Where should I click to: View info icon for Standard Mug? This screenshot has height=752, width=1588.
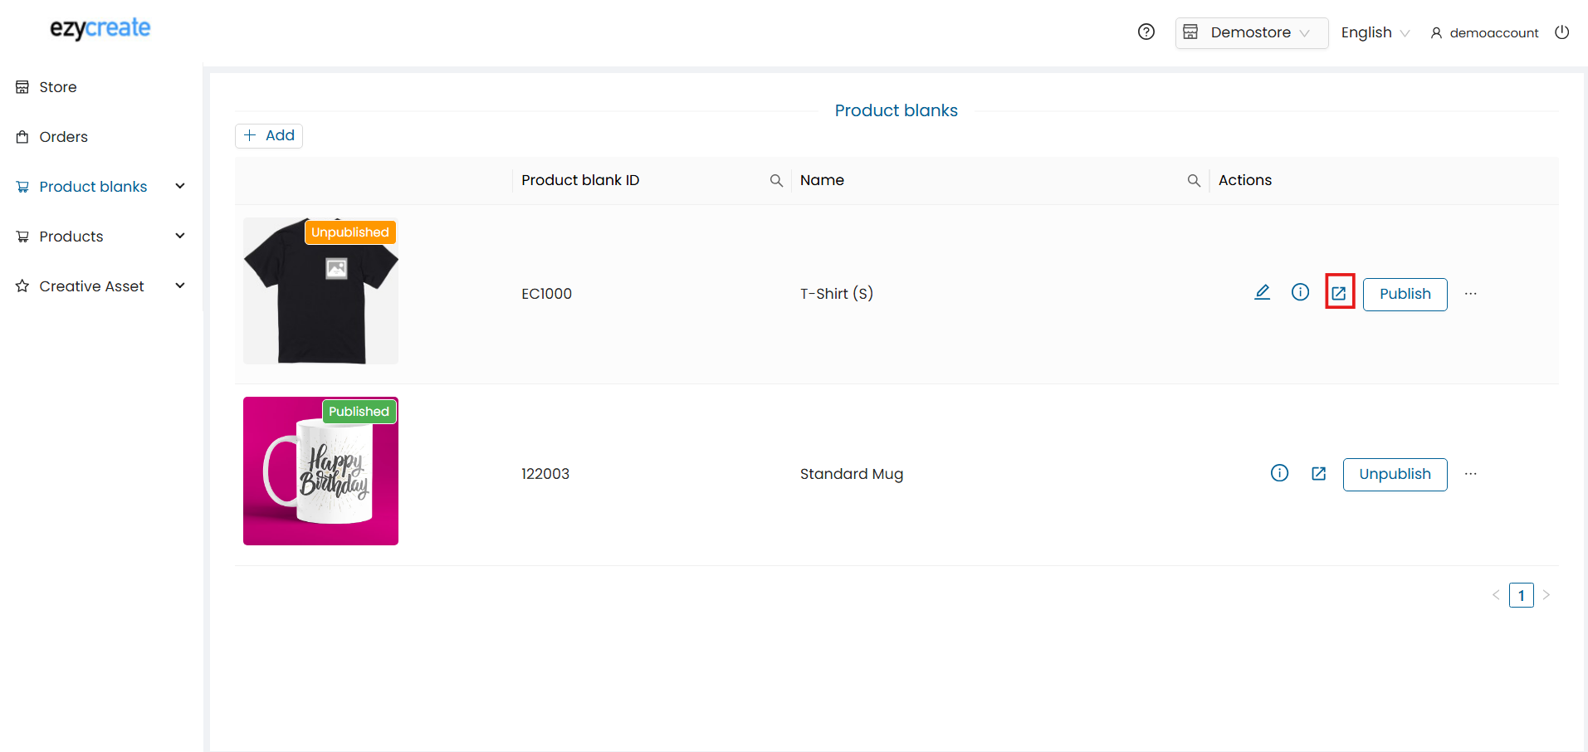[1279, 473]
